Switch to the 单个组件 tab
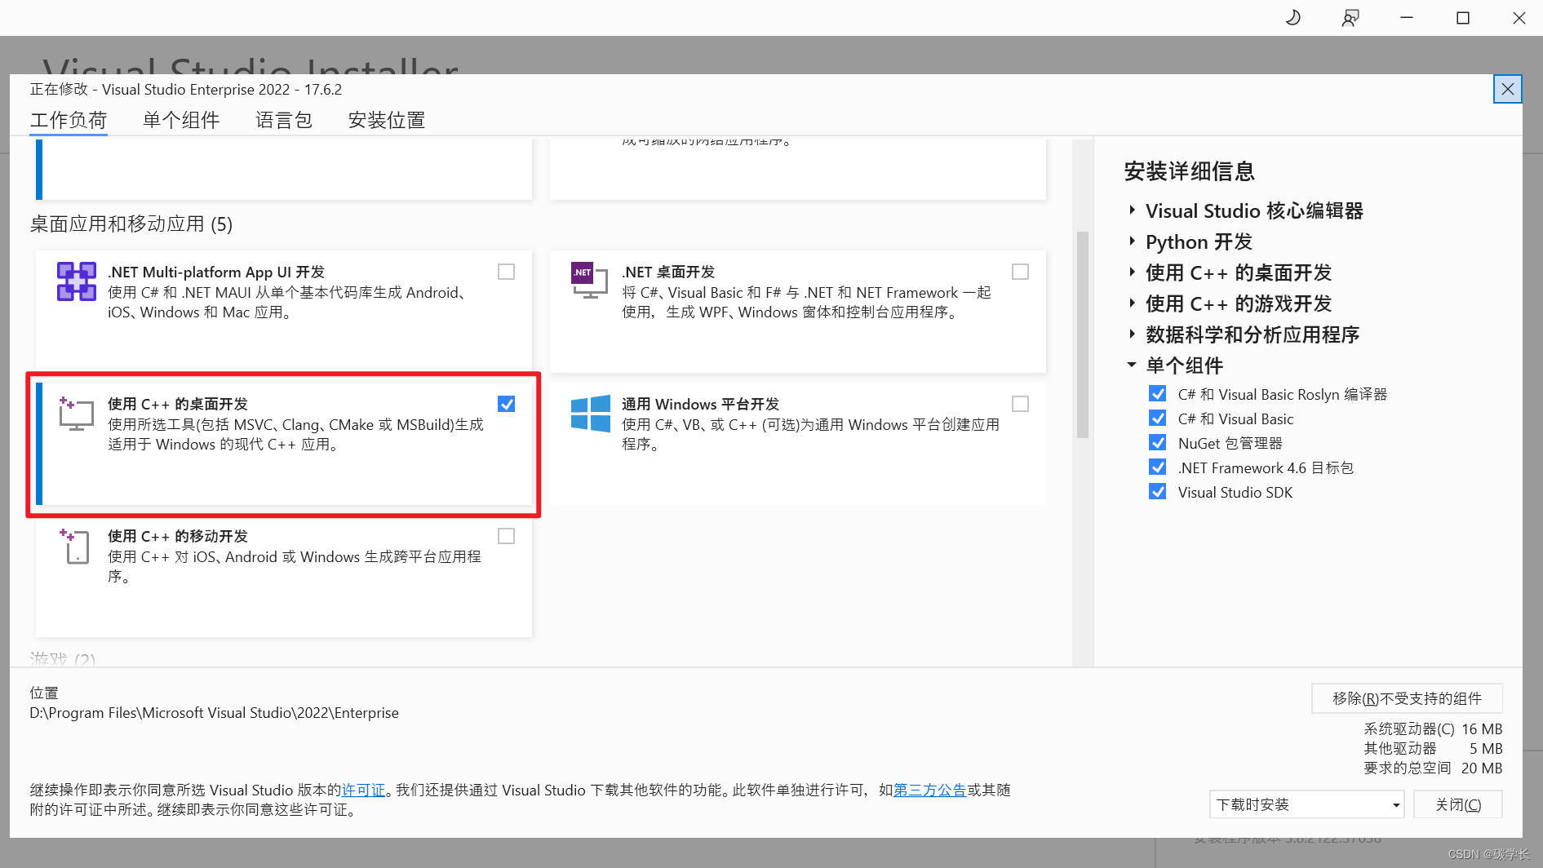Viewport: 1543px width, 868px height. (x=181, y=120)
